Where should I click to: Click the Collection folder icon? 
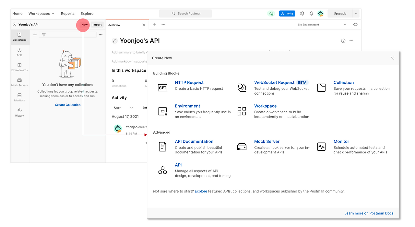321,88
